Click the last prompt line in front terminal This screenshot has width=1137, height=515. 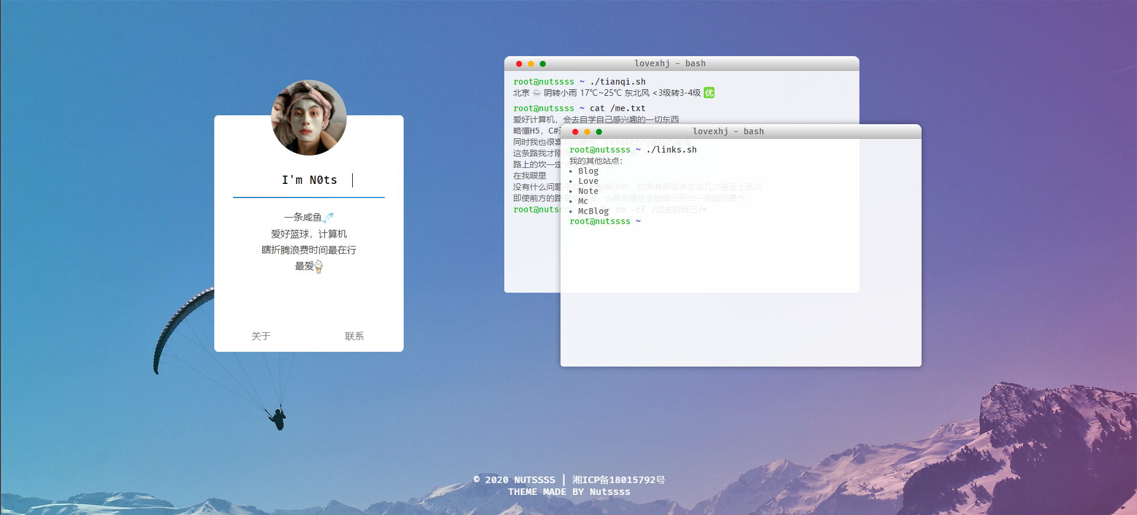[x=605, y=221]
